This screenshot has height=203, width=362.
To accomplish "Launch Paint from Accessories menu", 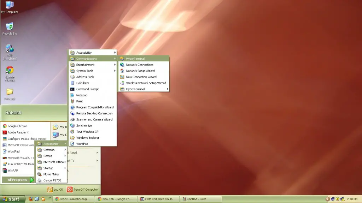I will [93, 101].
